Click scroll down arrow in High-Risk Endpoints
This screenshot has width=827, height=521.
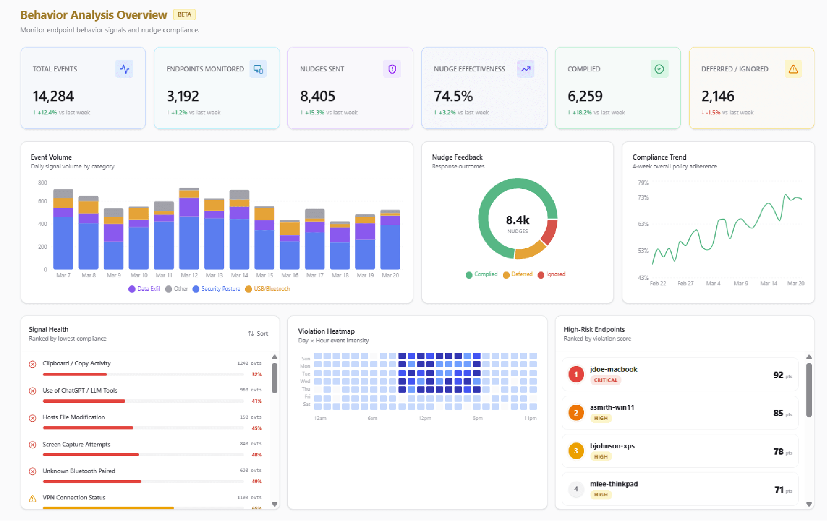[809, 504]
